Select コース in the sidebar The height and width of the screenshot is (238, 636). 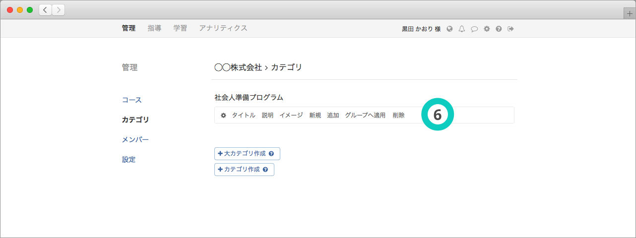coord(132,100)
